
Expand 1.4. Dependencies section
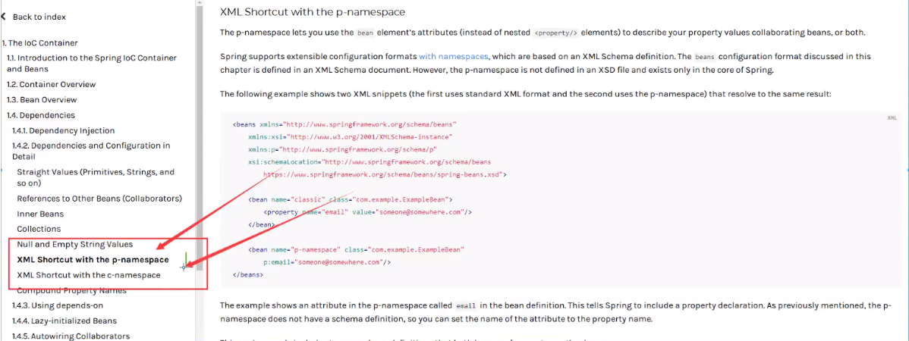point(41,115)
